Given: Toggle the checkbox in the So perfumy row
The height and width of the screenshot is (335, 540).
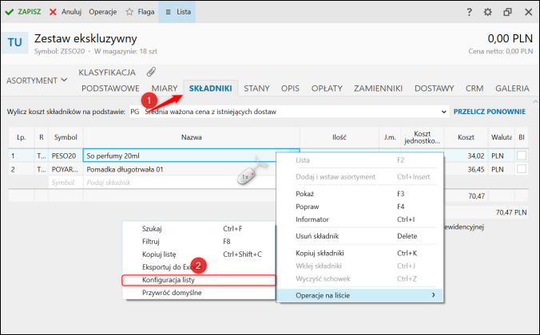Looking at the screenshot, I should [522, 156].
